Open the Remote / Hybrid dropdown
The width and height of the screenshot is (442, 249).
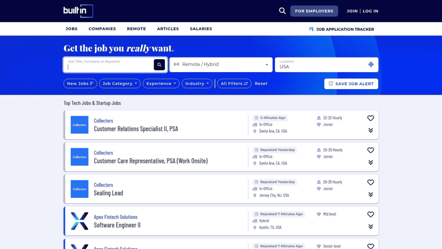coord(221,65)
